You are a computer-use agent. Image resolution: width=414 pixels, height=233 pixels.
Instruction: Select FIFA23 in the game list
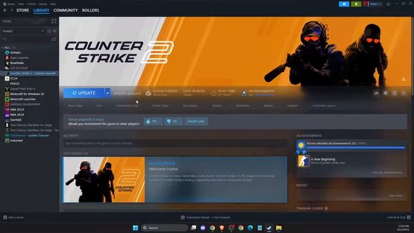14,83
